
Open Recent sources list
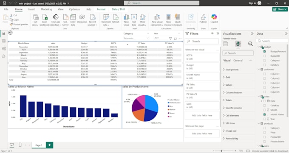(92, 20)
